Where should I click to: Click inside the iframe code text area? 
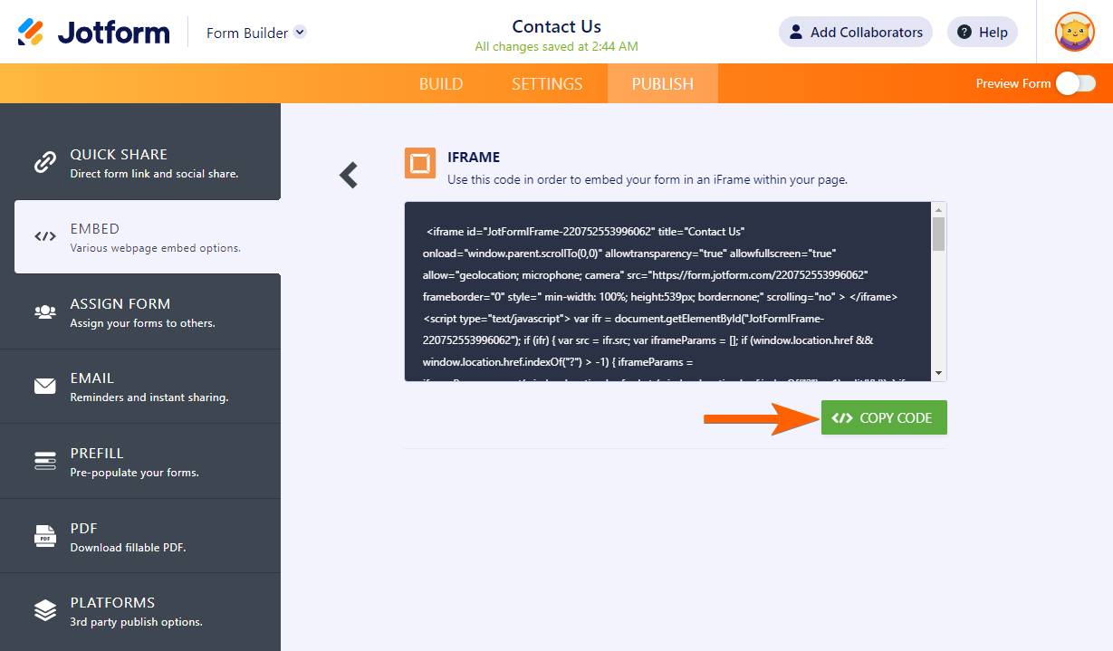[x=668, y=292]
